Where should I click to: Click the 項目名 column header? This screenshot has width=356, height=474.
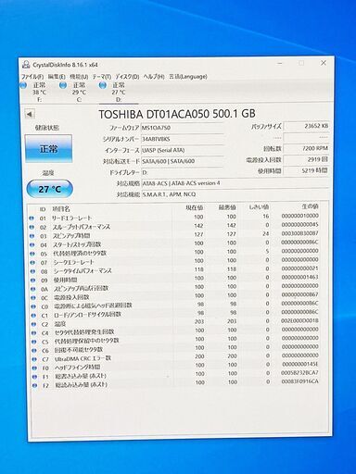[x=61, y=209]
